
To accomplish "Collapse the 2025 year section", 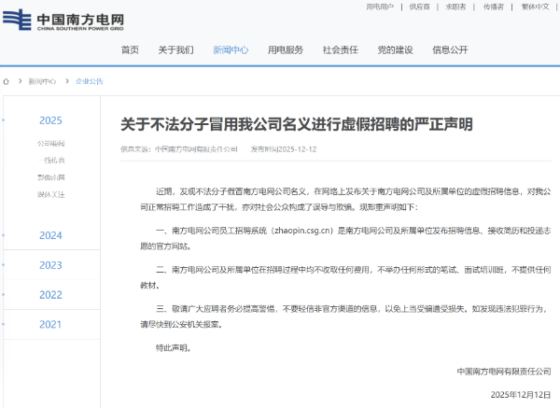I will pos(50,120).
